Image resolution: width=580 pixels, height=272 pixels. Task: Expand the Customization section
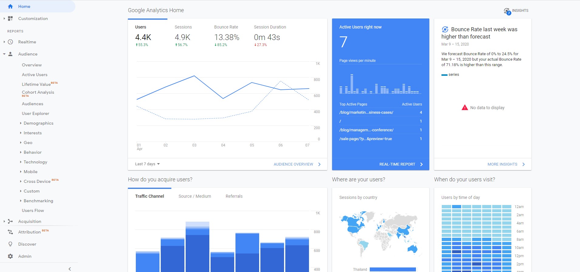[x=4, y=18]
